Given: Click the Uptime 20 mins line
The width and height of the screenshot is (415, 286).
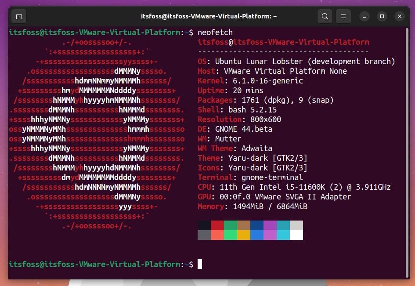Looking at the screenshot, I should (x=231, y=91).
